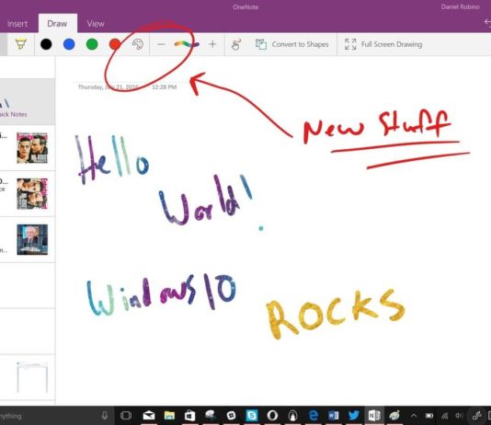Click Convert to Shapes
The width and height of the screenshot is (491, 425).
tap(291, 44)
